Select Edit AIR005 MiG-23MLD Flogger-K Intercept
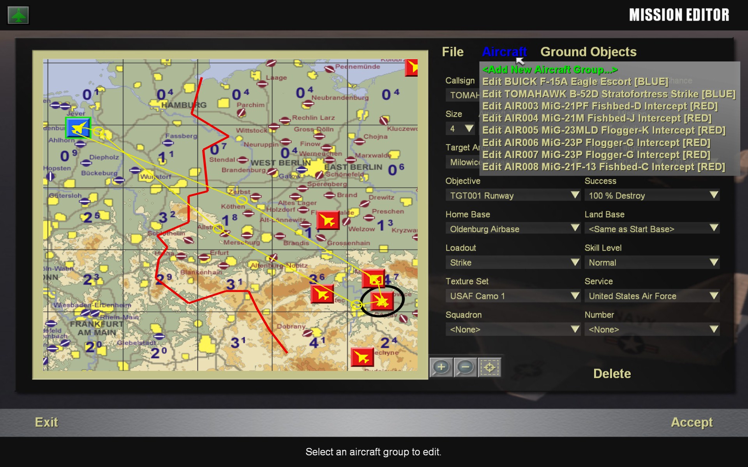748x467 pixels. tap(604, 130)
